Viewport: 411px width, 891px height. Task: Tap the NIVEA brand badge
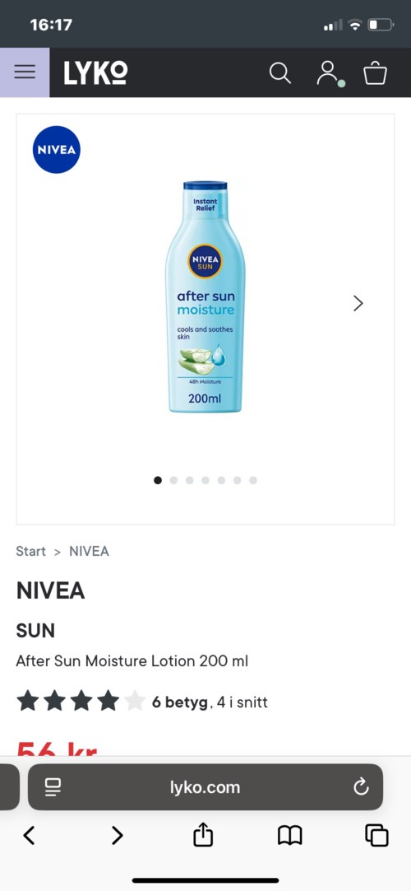coord(57,149)
